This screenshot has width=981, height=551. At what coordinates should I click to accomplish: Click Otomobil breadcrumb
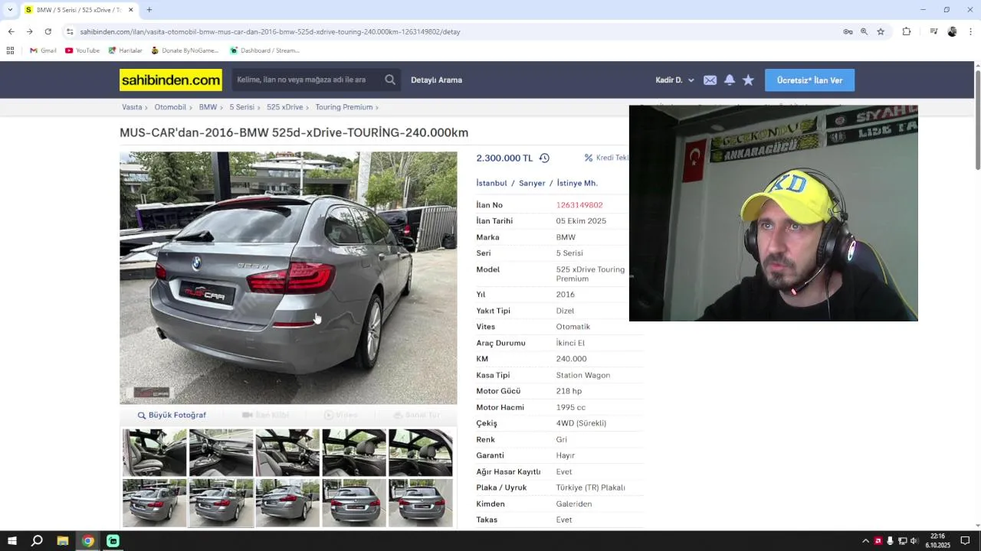click(x=170, y=107)
